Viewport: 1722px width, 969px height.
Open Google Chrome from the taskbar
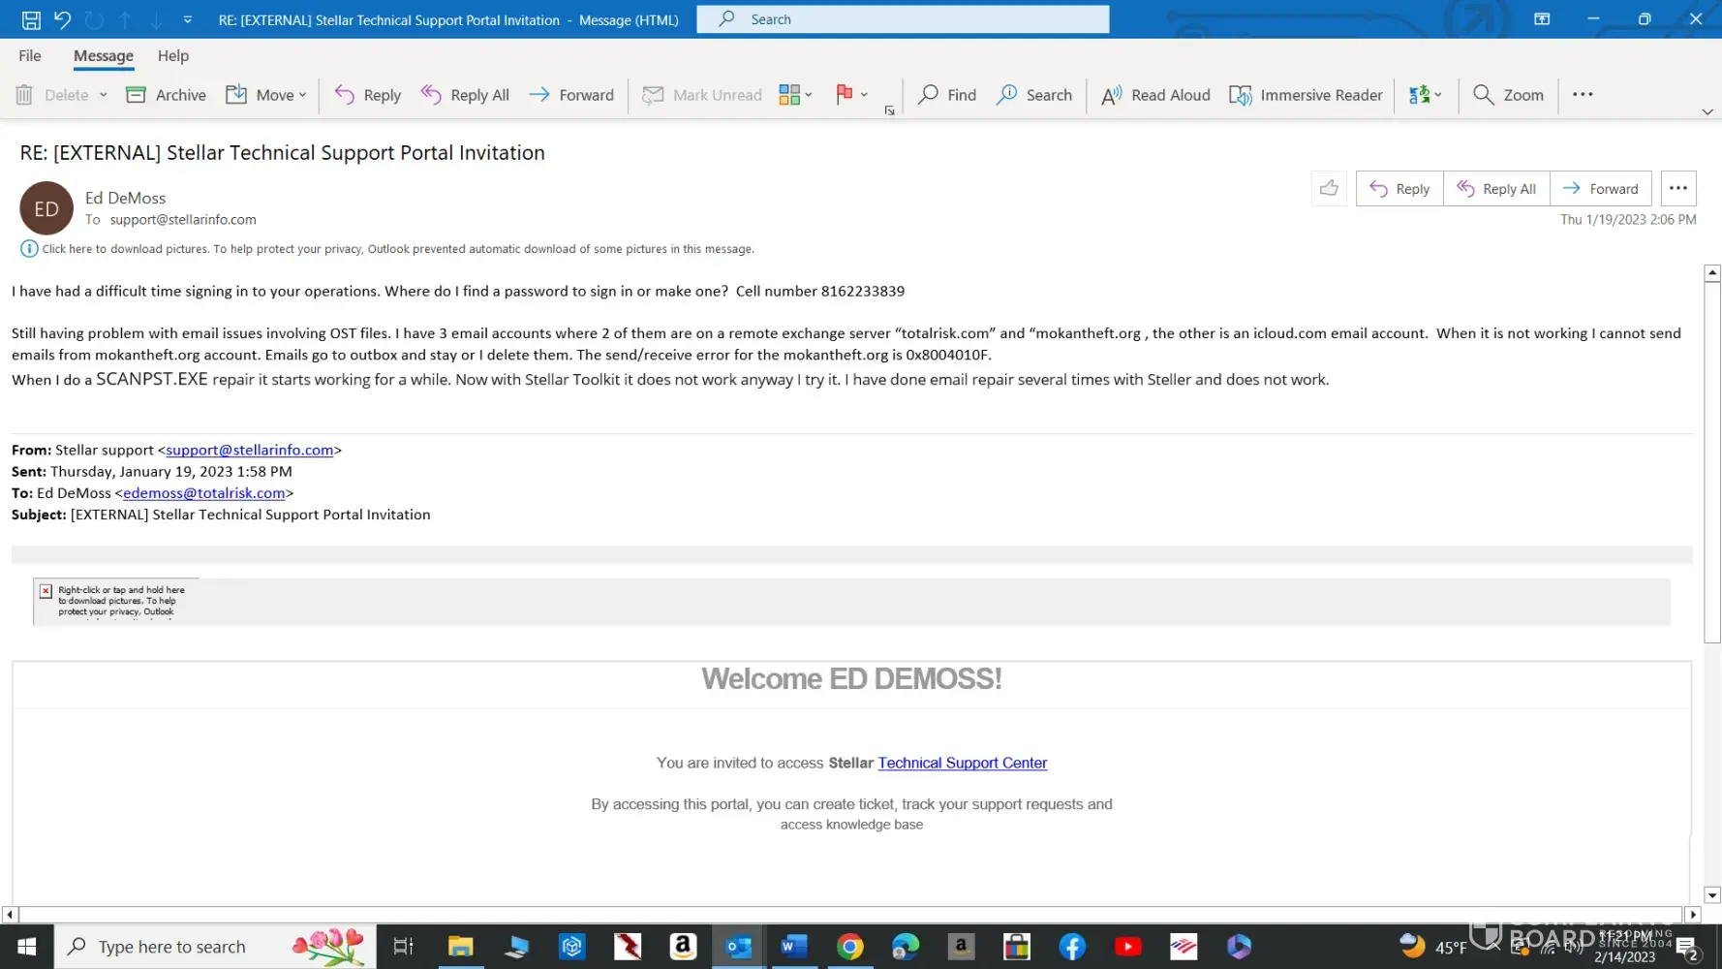click(850, 947)
